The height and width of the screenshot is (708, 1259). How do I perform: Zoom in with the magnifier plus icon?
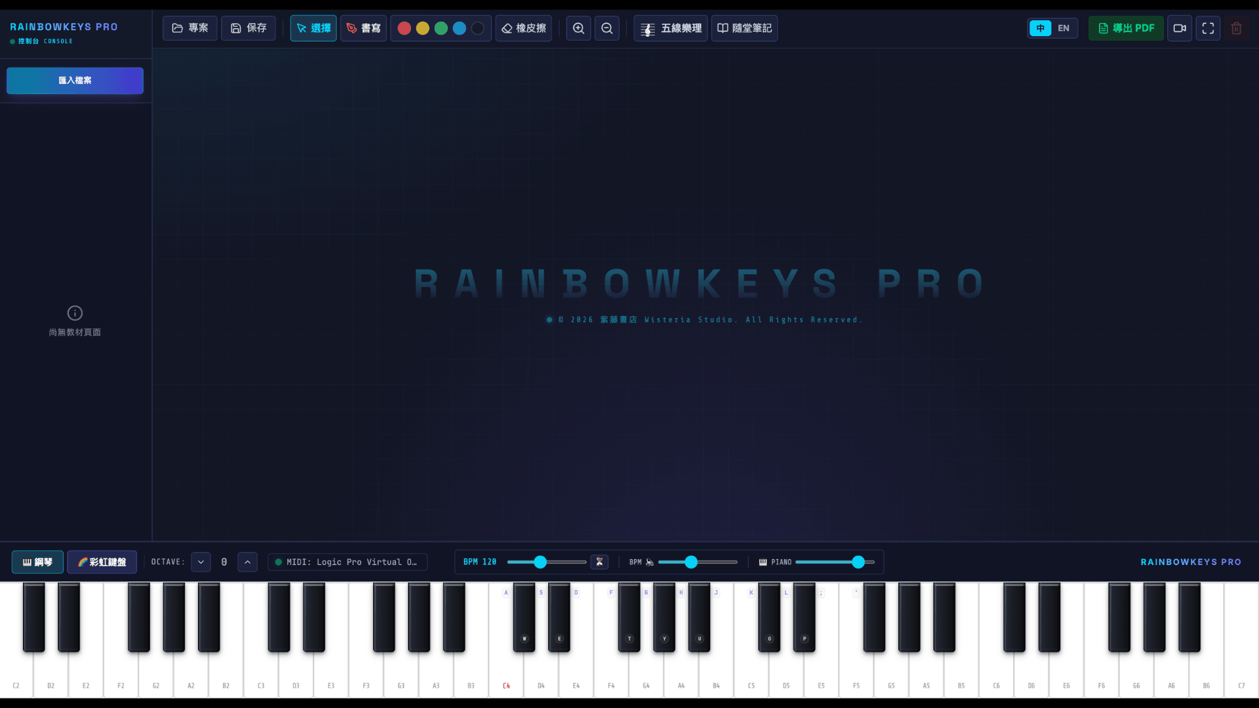[x=578, y=28]
